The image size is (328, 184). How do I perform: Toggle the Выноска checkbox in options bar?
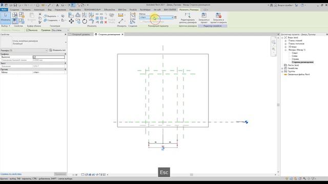pos(27,30)
